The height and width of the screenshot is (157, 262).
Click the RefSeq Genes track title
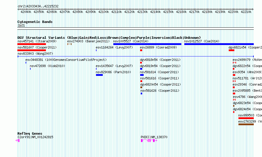tap(30, 133)
